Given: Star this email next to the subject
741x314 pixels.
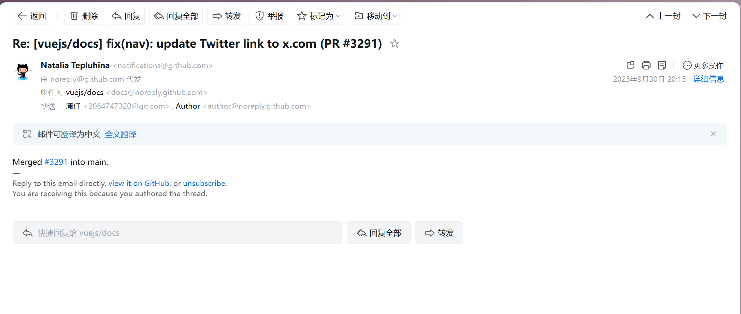Looking at the screenshot, I should 395,44.
